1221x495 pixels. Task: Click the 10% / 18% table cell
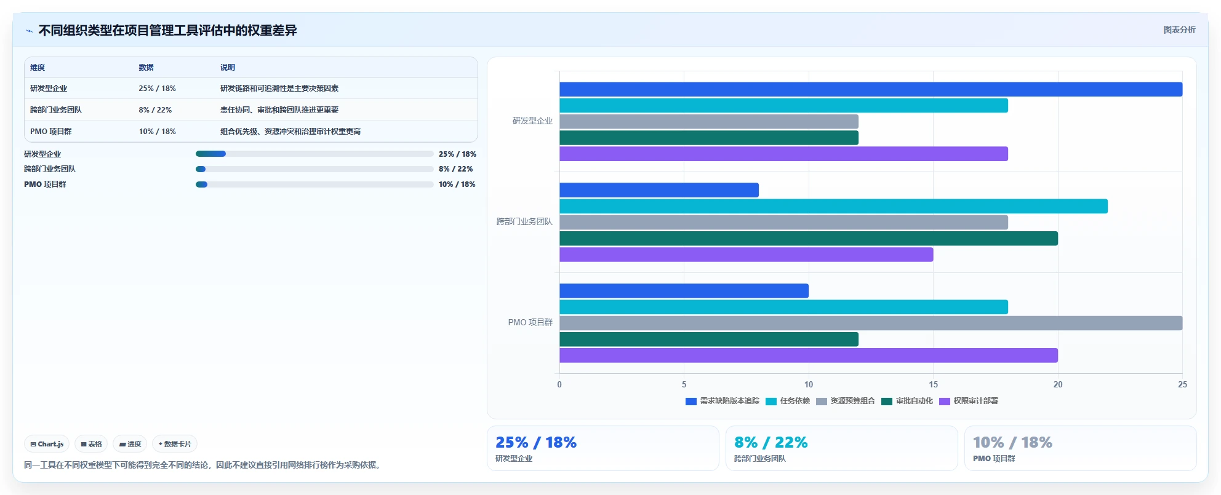coord(157,132)
